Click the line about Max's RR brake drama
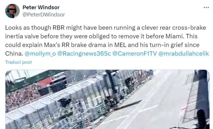Image resolution: width=213 pixels, height=129 pixels. (x=102, y=45)
